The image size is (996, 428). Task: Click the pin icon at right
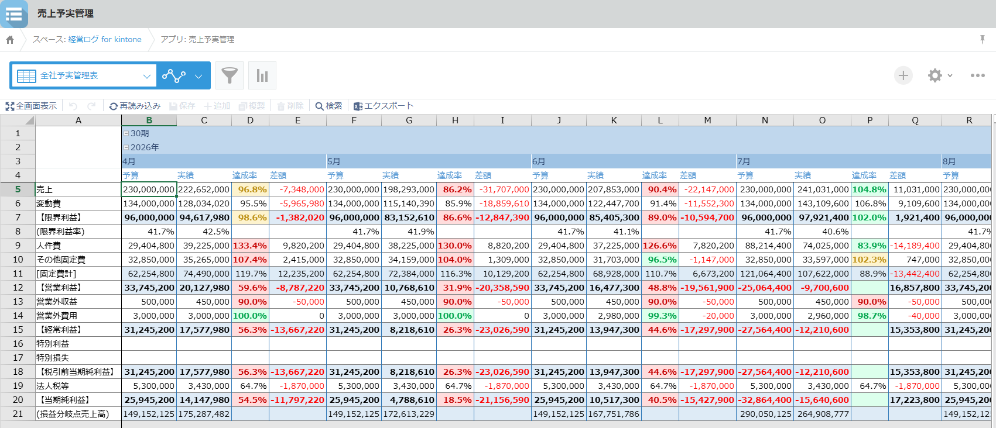pos(983,39)
